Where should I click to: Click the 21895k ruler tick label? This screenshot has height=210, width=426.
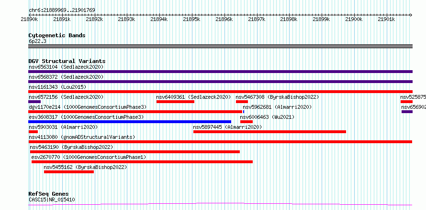[x=191, y=19]
